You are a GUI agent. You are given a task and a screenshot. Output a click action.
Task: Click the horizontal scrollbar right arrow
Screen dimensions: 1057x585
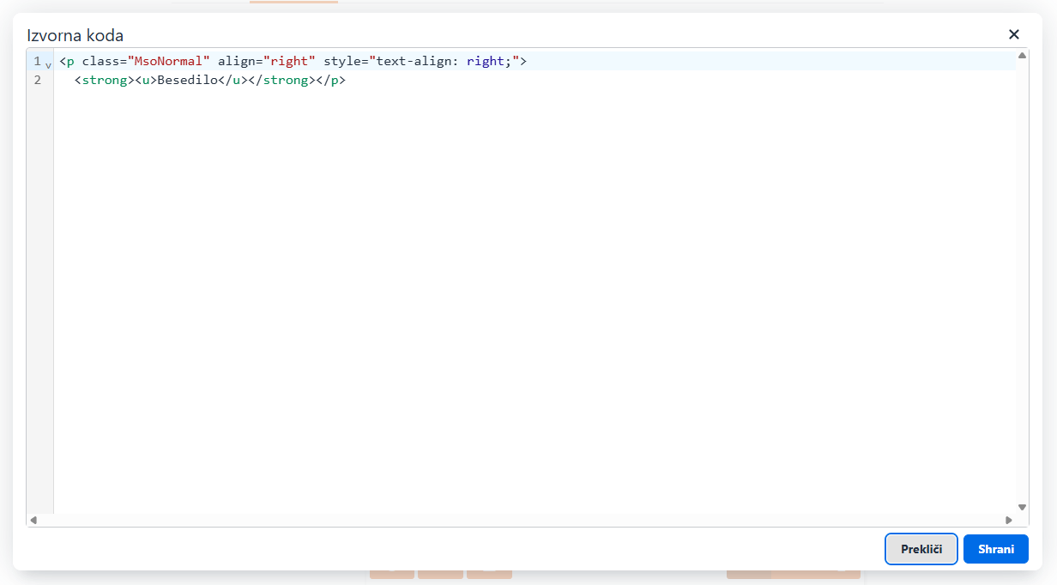(1009, 520)
